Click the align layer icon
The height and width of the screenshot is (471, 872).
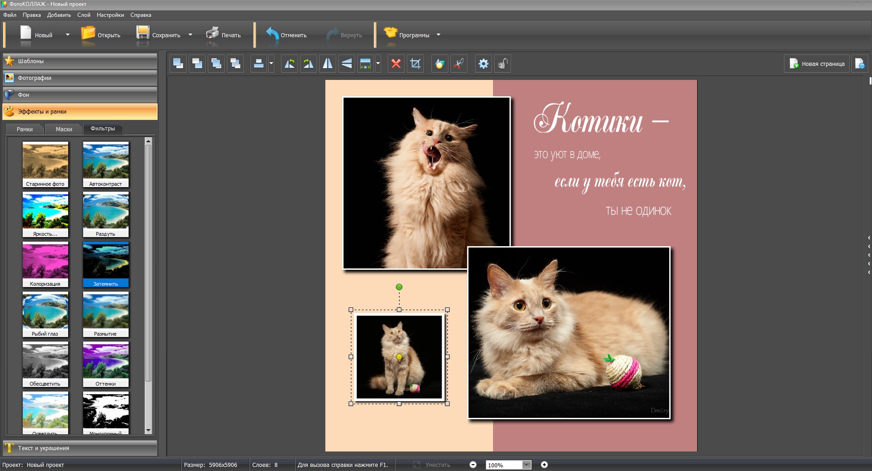[259, 64]
